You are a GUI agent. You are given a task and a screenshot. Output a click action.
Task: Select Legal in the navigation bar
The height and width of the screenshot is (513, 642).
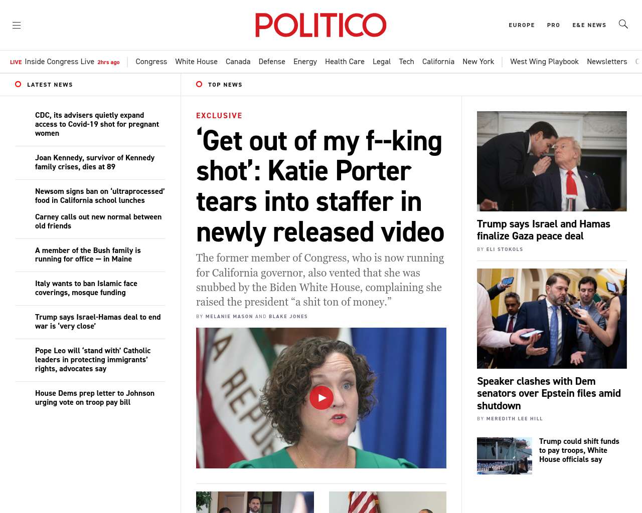coord(382,62)
